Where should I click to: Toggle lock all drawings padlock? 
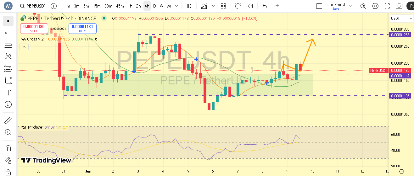point(8,172)
